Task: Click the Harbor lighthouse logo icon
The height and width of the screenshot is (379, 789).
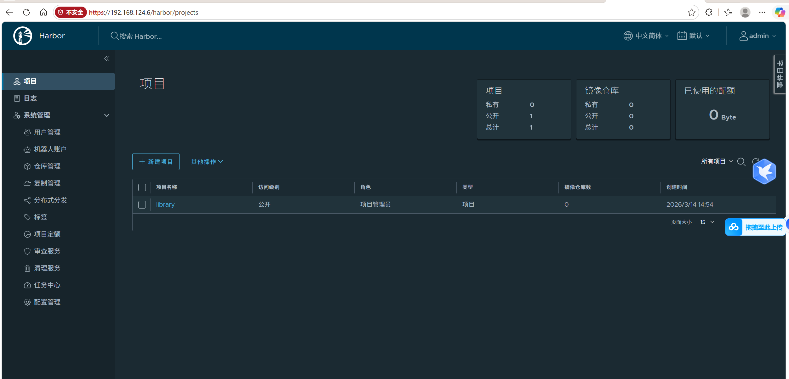Action: tap(23, 36)
